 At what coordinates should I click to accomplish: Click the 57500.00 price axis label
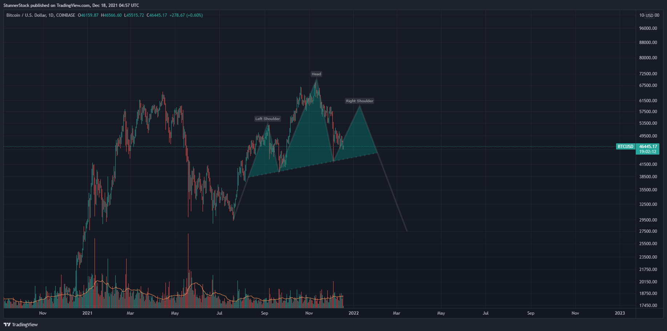(x=648, y=112)
